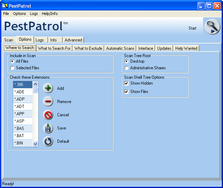Select the *.APP extension entry
The image size is (223, 188).
coord(23,114)
